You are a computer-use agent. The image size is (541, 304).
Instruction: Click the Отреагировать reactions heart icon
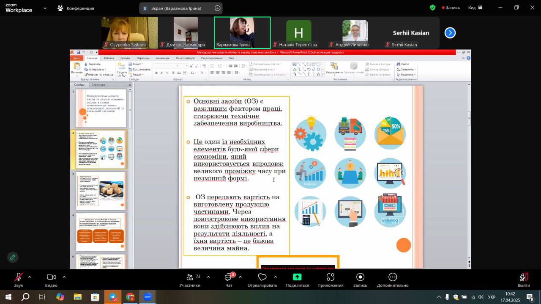tap(262, 277)
